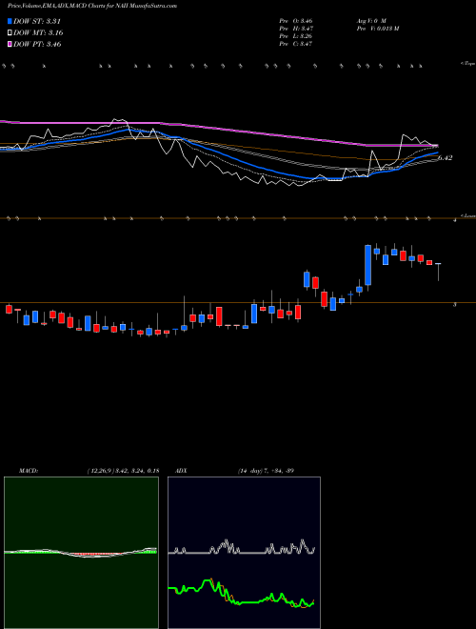The height and width of the screenshot is (629, 476).
Task: Click the 'Pre H: 3.47' high value
Action: coord(296,29)
